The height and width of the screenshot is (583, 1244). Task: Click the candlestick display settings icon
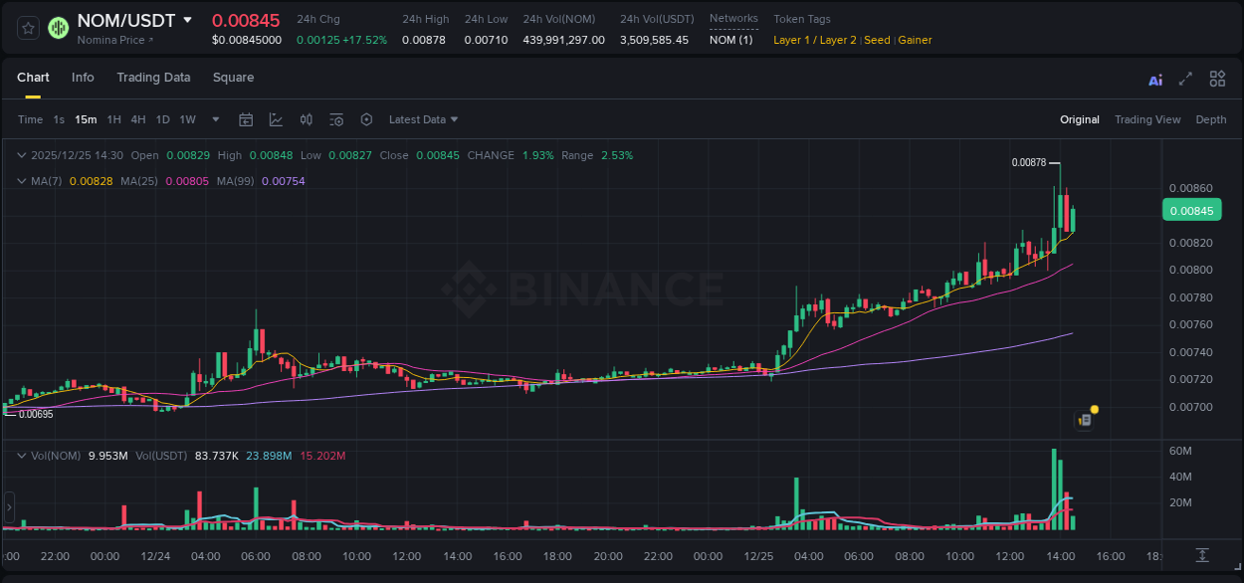(x=306, y=119)
